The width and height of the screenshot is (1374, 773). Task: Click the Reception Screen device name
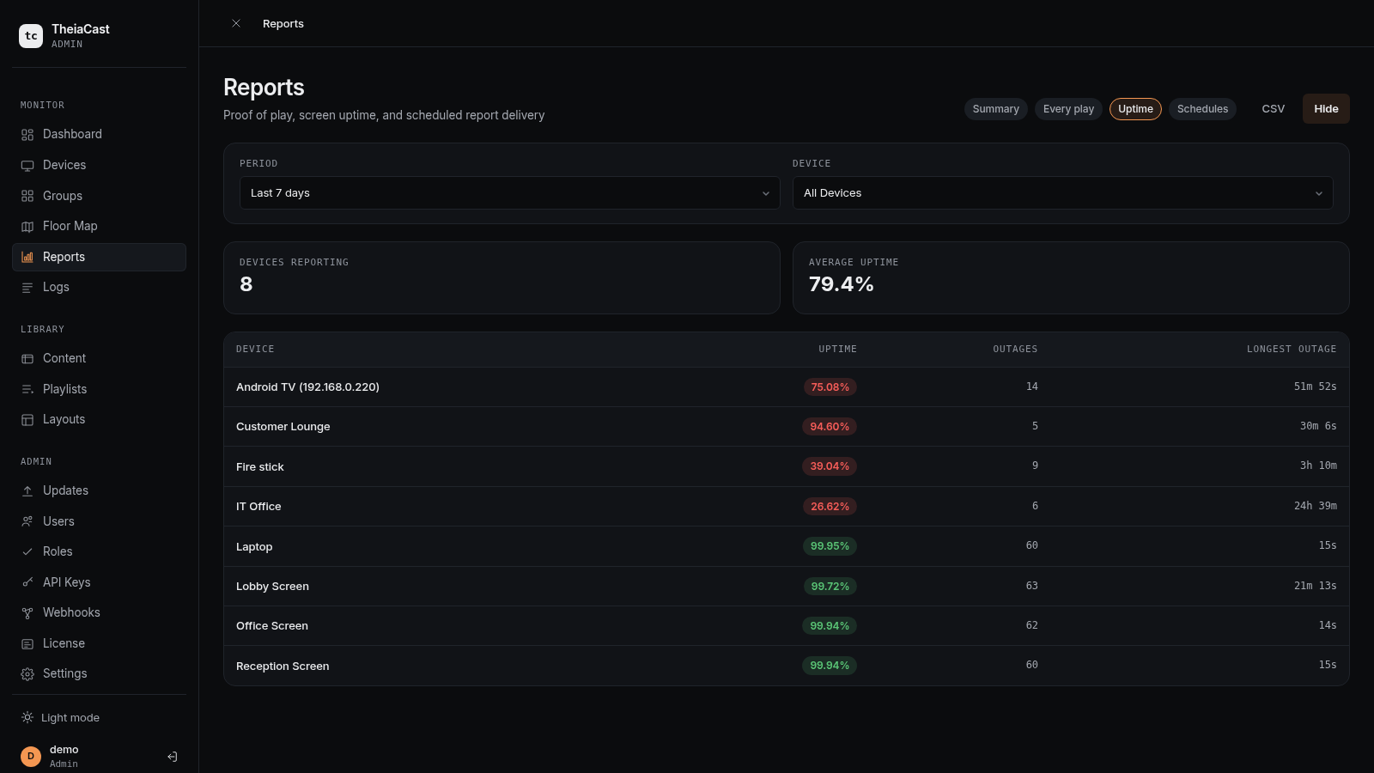(x=283, y=666)
